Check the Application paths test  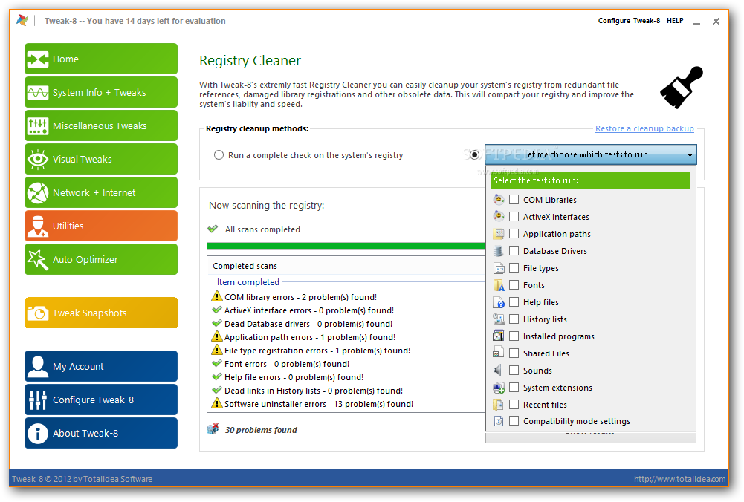514,234
